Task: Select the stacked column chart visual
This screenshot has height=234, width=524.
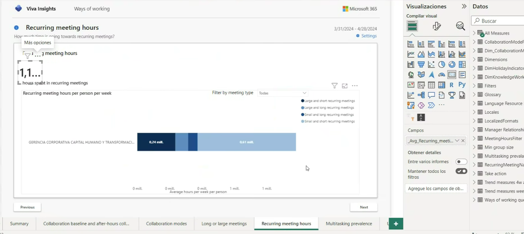Action: coord(421,44)
